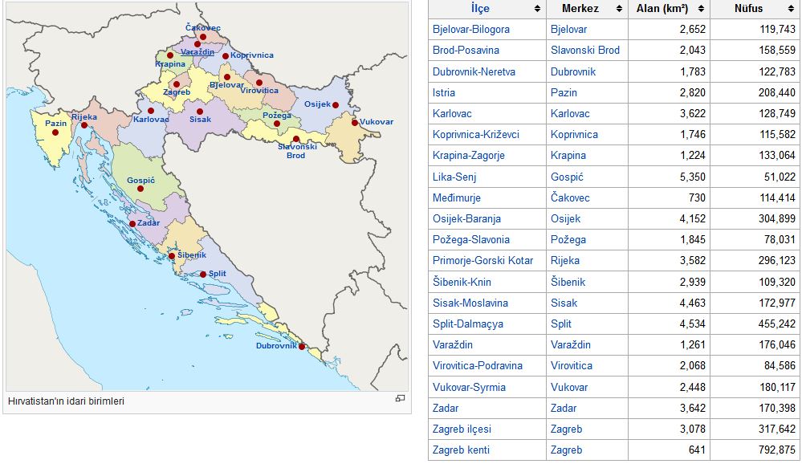
Task: Open the Split-Dalmaçya county link
Action: coord(468,324)
